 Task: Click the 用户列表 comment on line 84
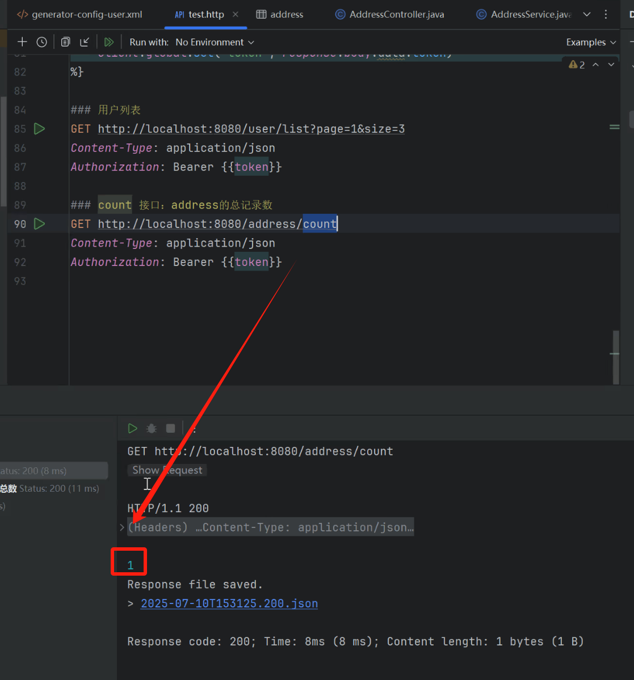coord(119,109)
